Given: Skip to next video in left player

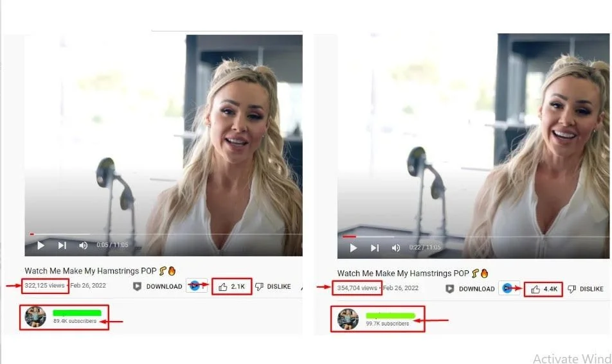Looking at the screenshot, I should [62, 245].
